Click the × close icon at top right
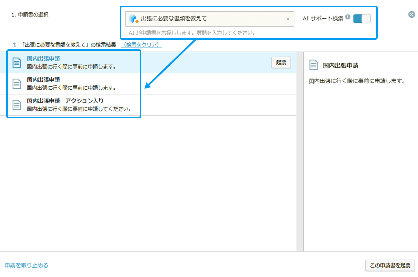The width and height of the screenshot is (418, 277). pos(412,14)
